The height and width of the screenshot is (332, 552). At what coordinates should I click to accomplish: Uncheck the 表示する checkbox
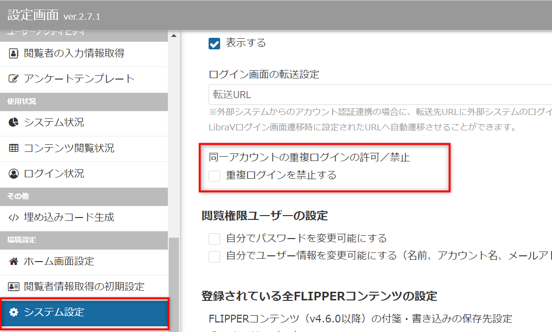click(214, 43)
